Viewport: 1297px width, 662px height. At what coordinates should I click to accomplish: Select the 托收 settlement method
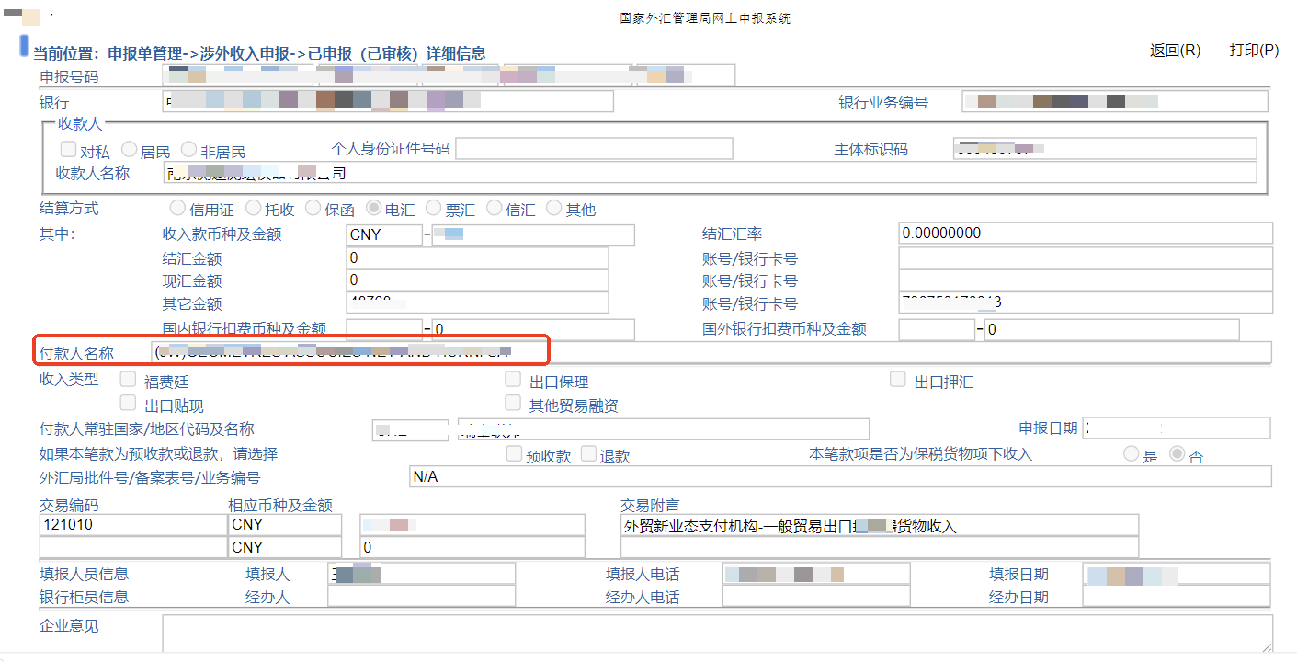coord(253,209)
